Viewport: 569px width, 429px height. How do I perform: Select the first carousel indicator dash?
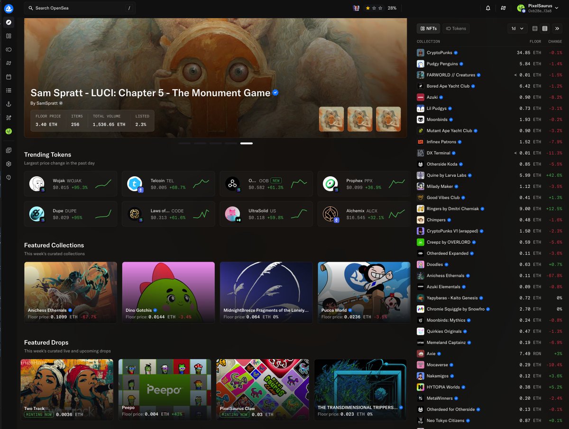click(x=184, y=143)
